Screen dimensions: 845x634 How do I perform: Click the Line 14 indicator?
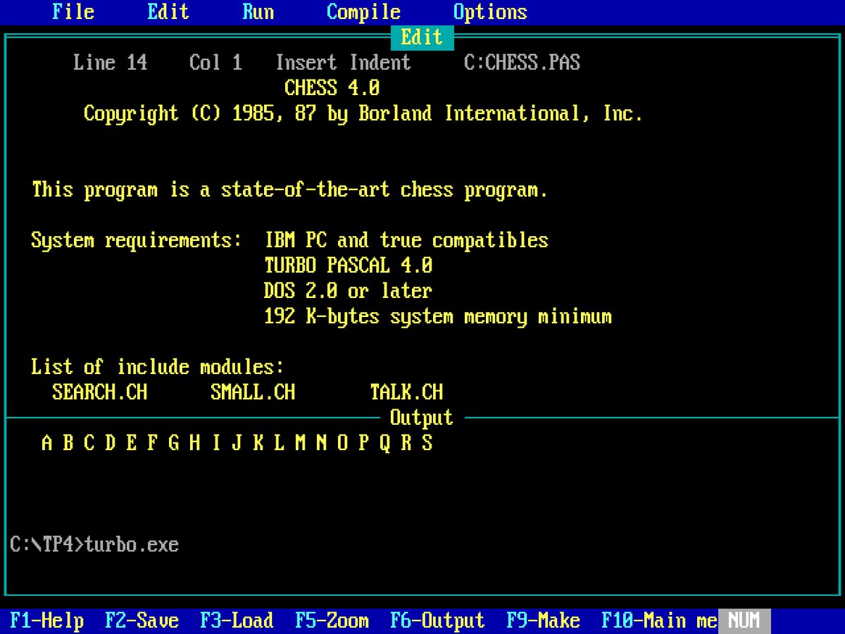pos(111,63)
